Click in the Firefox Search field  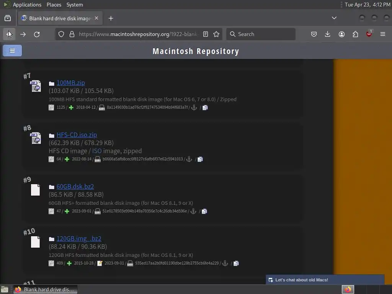pos(261,34)
